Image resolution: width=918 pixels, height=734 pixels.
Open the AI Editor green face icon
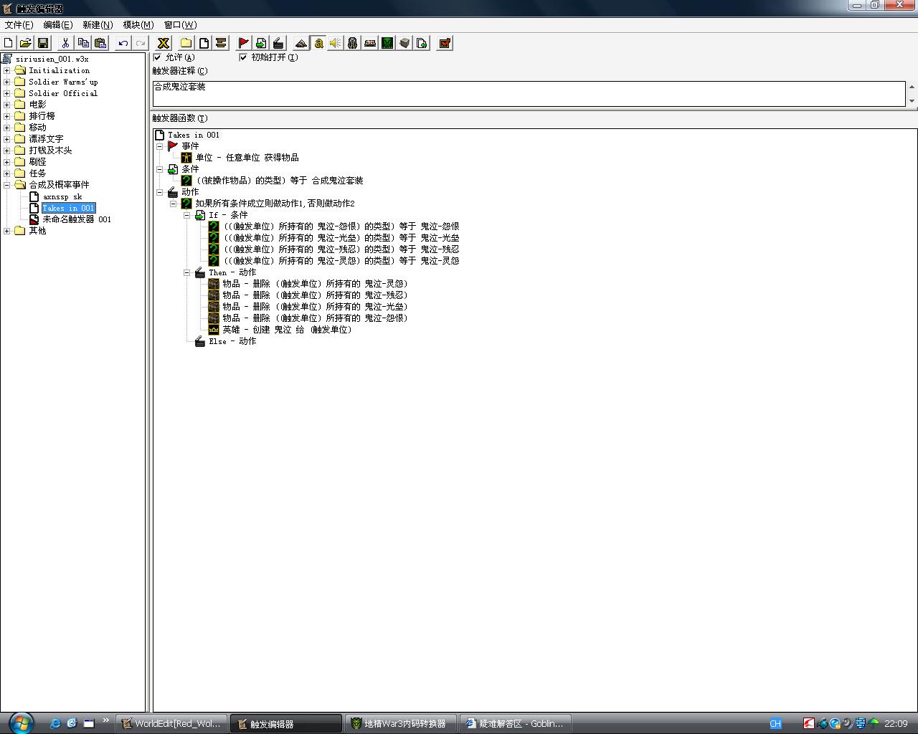[387, 43]
